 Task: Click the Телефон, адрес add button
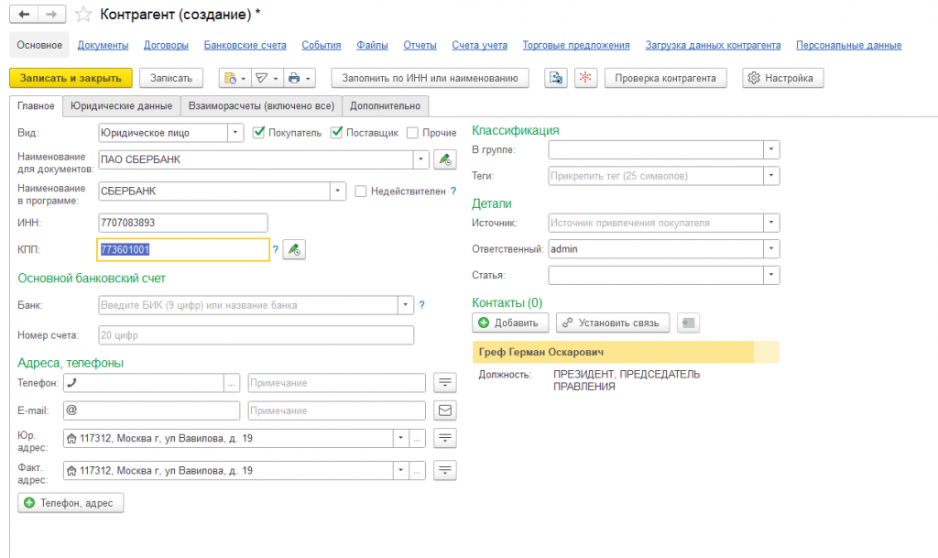click(71, 503)
